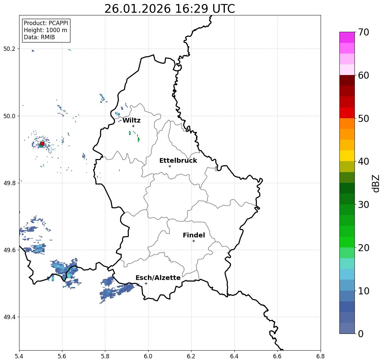Image resolution: width=384 pixels, height=363 pixels.
Task: Click the title 26.01.2026 16:29 UTC
Action: pos(170,9)
